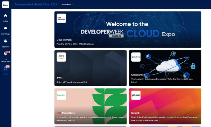Click the DevNetwork logo on welcome banner
Viewport: 211px width, 127px height.
tap(61, 18)
